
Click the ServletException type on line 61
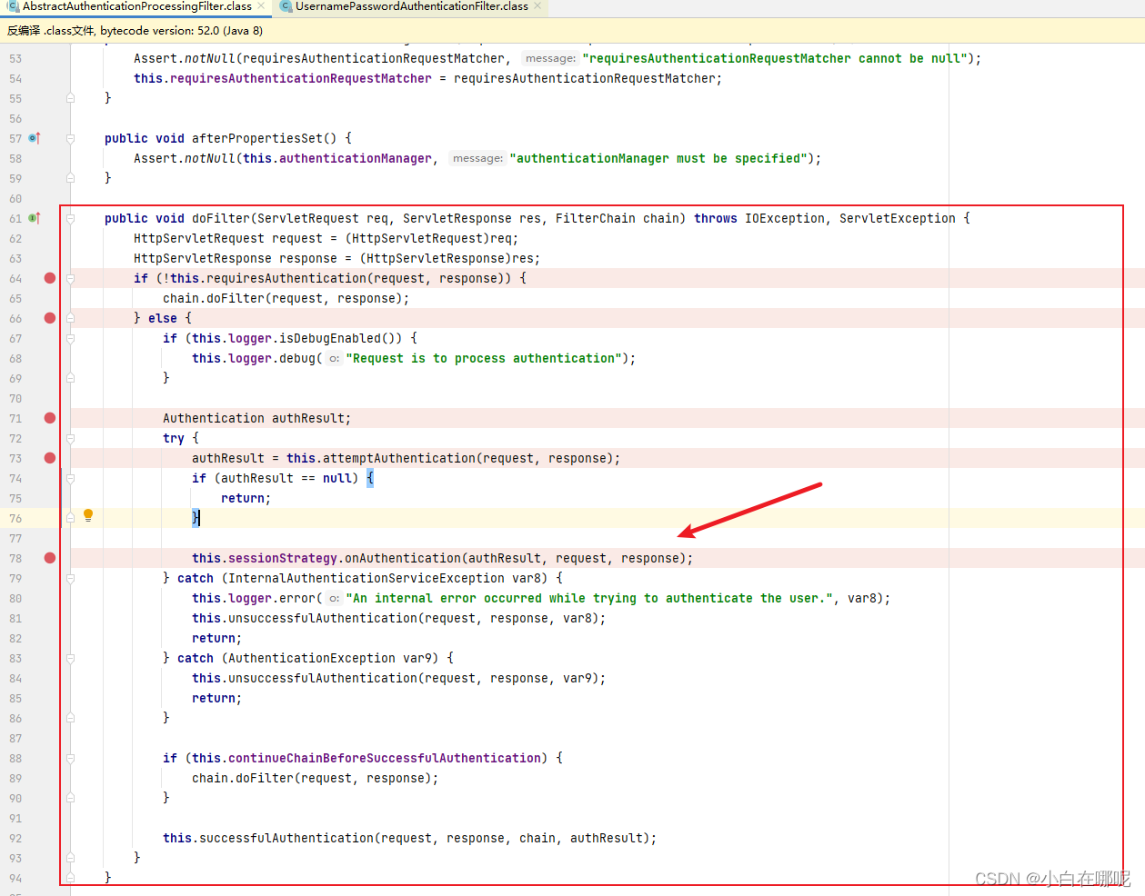click(x=897, y=218)
